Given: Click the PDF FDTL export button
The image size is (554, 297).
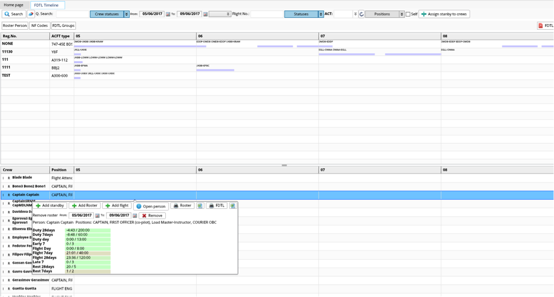Looking at the screenshot, I should 545,26.
